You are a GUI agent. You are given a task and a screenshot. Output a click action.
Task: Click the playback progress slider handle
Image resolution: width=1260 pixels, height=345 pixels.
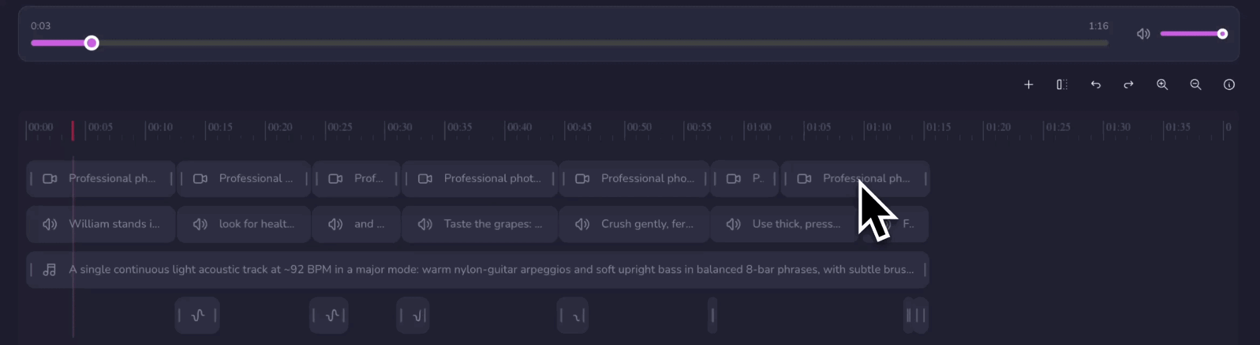tap(91, 43)
